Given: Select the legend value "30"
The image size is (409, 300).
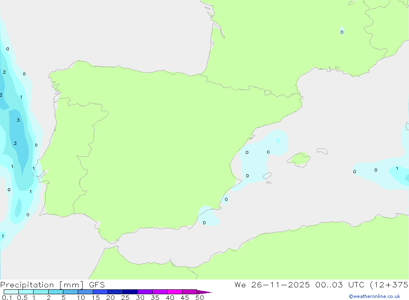Looking at the screenshot, I should pos(140,298).
